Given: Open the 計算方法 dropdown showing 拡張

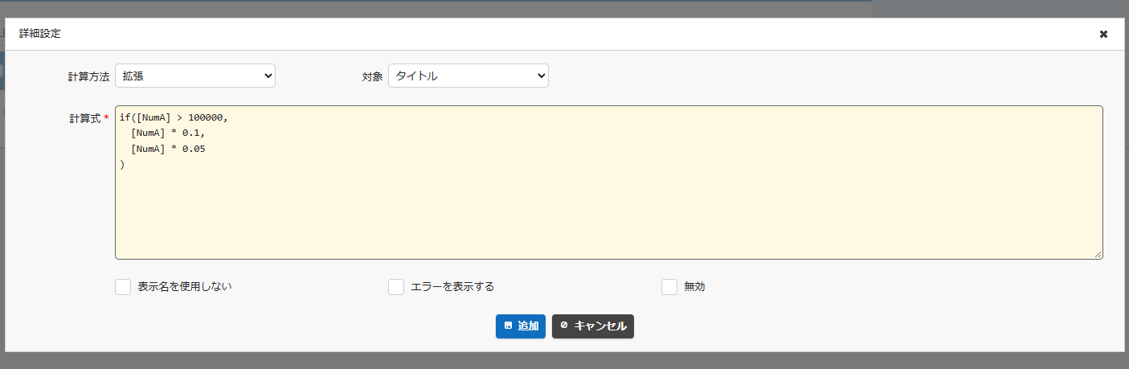Looking at the screenshot, I should [195, 76].
